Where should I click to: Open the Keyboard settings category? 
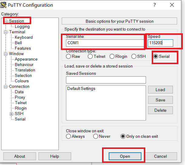point(24,37)
